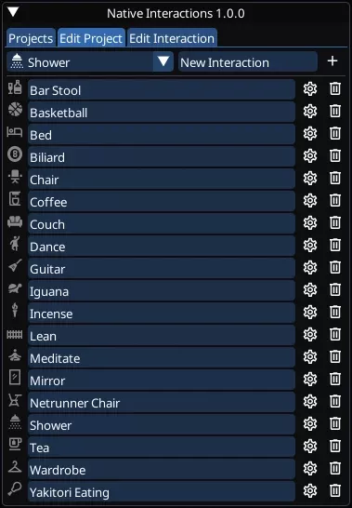Click the trash icon beside Yakitori Eating
352x508 pixels.
[335, 491]
